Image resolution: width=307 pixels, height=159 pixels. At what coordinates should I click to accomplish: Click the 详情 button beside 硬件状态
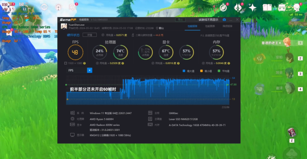[x=90, y=35]
